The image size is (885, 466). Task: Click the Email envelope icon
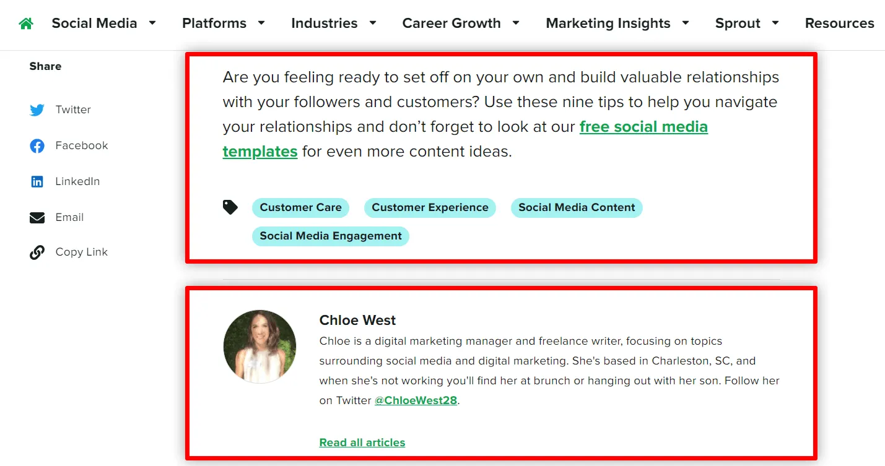[x=37, y=218]
